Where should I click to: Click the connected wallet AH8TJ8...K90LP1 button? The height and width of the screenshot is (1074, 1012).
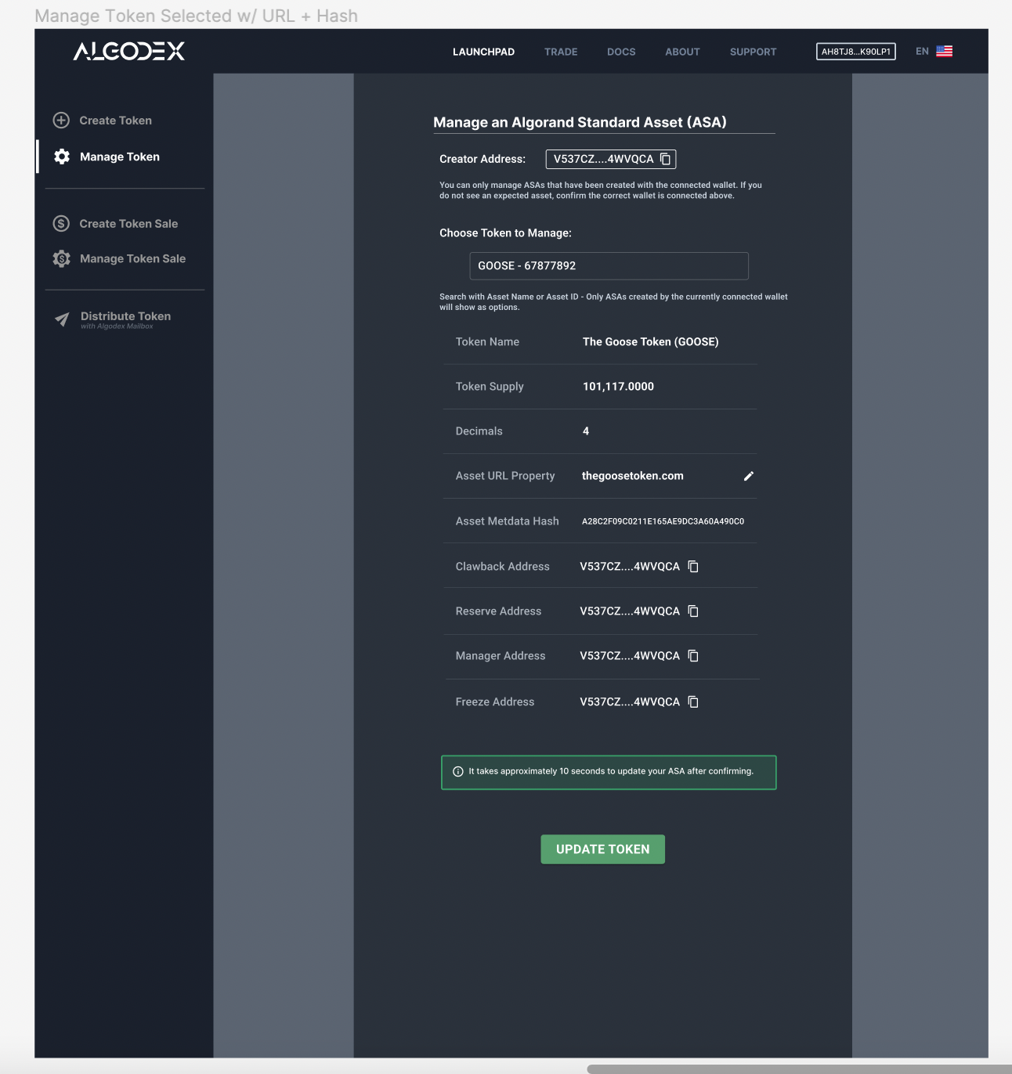855,52
